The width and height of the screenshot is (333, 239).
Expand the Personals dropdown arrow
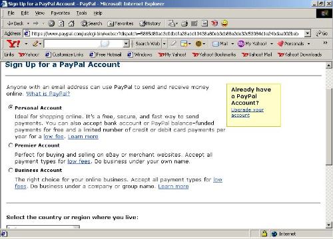(x=308, y=44)
